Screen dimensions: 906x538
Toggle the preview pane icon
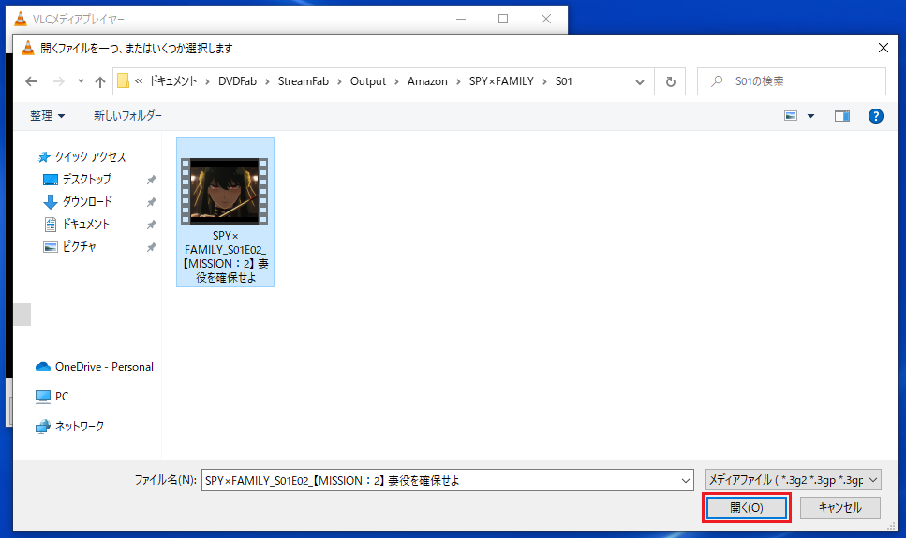pos(842,116)
